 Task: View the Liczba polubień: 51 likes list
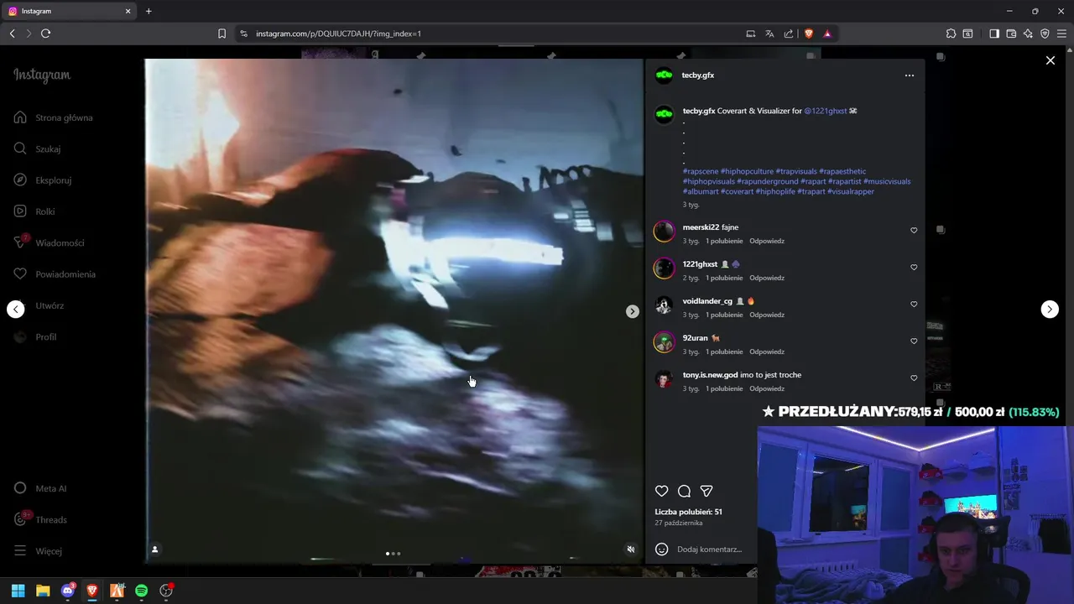[688, 512]
